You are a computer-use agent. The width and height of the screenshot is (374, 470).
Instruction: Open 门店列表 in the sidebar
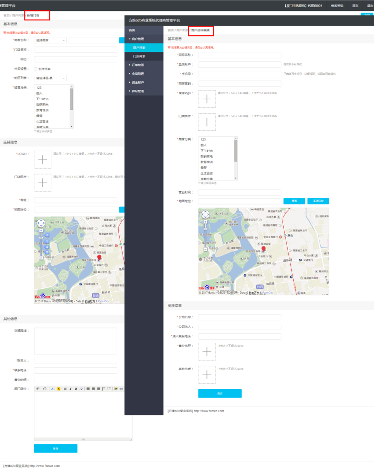[x=139, y=56]
